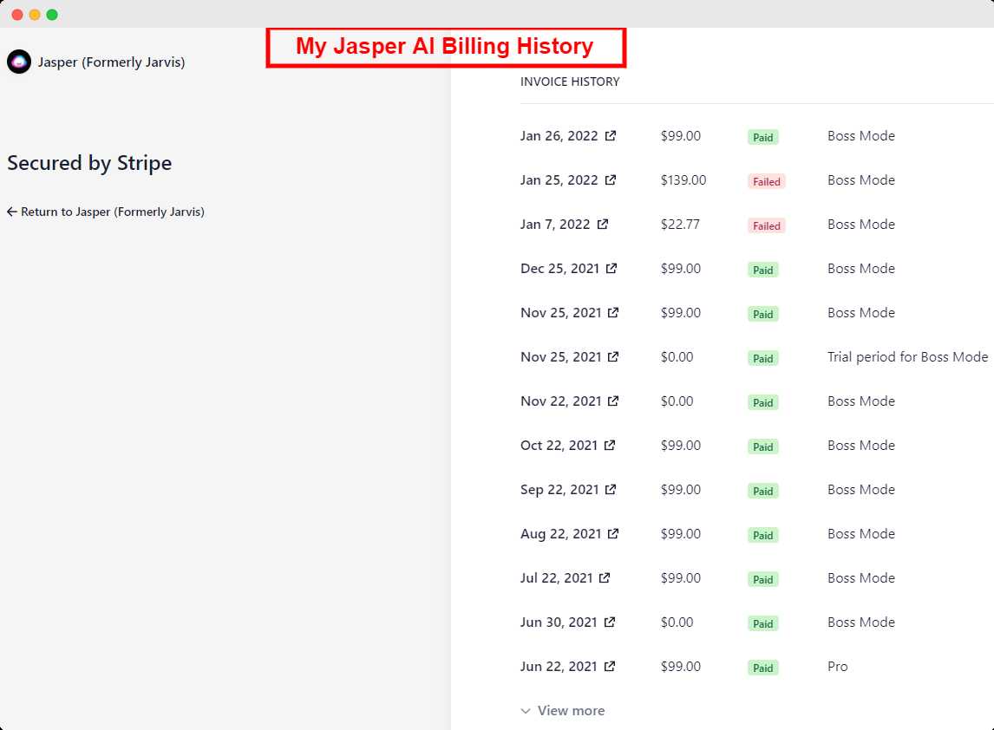This screenshot has width=994, height=730.
Task: Click the $99.00 amount on Dec 25, 2021 row
Action: [x=681, y=268]
